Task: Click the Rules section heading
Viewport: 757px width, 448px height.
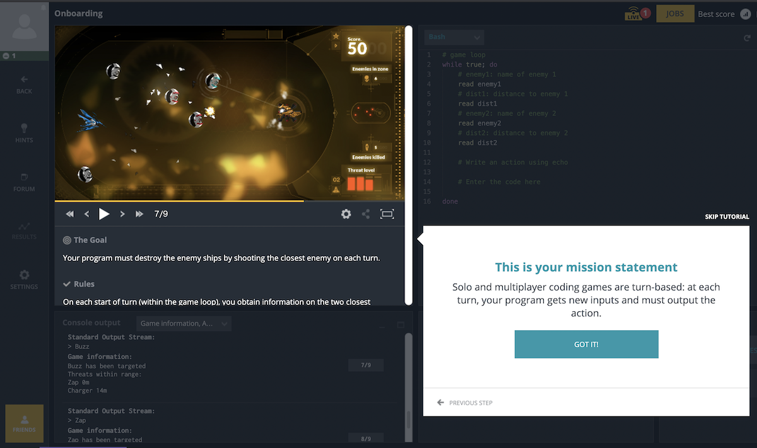Action: 79,284
